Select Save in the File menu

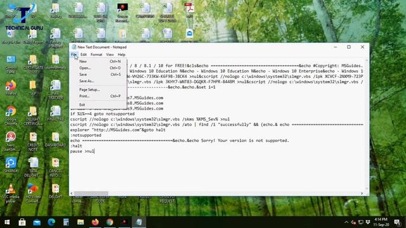click(x=100, y=75)
